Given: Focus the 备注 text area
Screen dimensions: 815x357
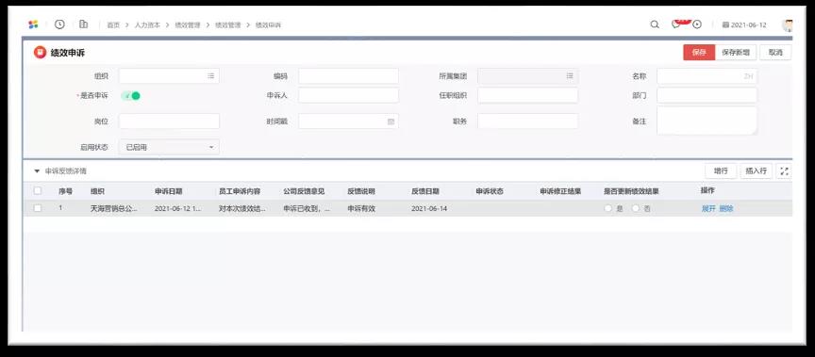Looking at the screenshot, I should click(x=707, y=121).
